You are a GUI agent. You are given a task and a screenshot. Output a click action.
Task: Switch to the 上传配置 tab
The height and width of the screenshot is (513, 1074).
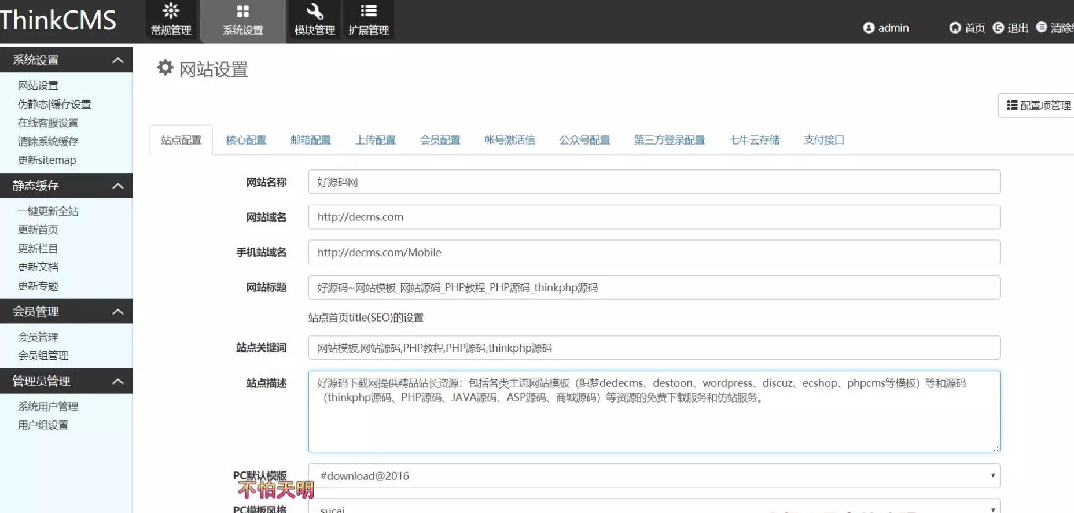[x=376, y=140]
